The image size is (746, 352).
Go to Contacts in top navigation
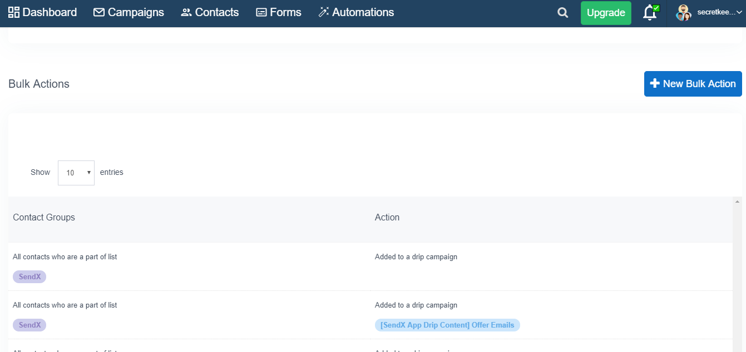[210, 12]
